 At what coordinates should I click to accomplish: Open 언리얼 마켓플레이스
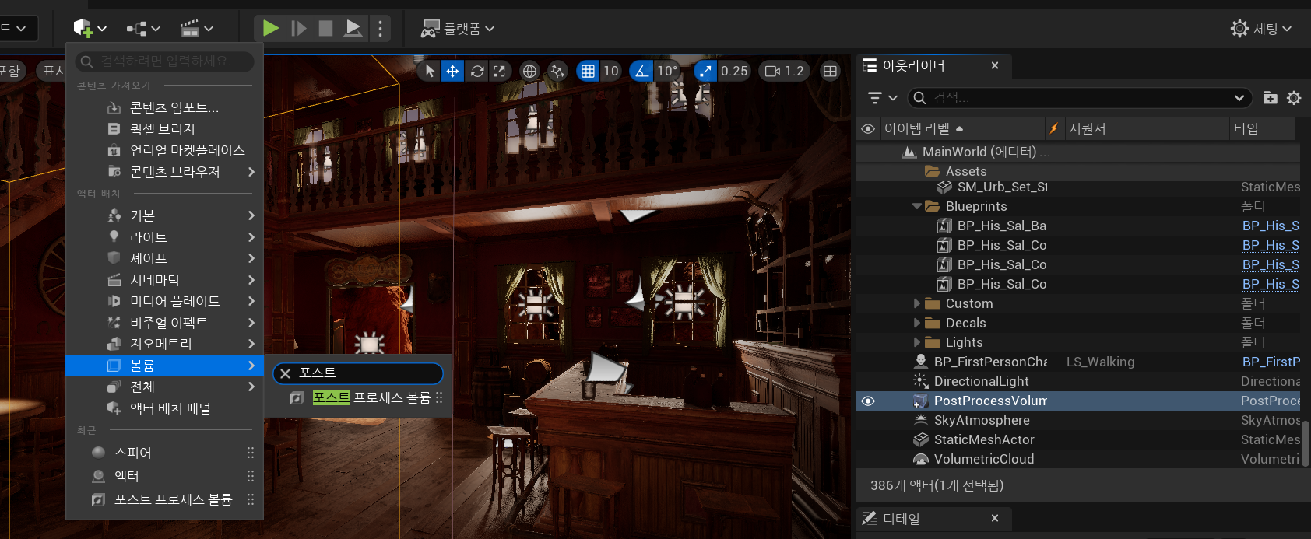point(164,150)
